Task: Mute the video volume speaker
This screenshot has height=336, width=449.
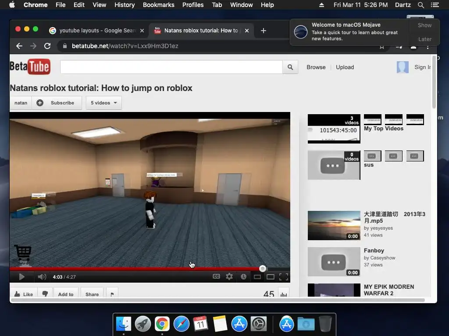Action: (42, 277)
